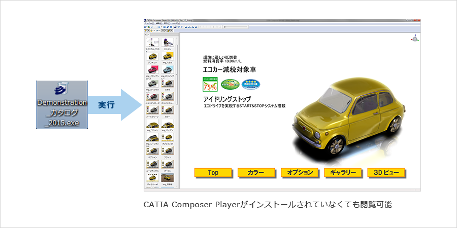Image resolution: width=457 pixels, height=228 pixels.
Task: Select the デフォルト view thumbnail
Action: coord(152,56)
